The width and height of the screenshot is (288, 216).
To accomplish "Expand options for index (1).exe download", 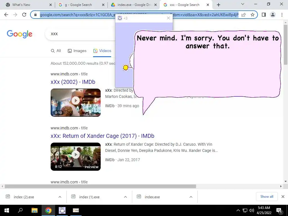I will [x=125, y=197].
